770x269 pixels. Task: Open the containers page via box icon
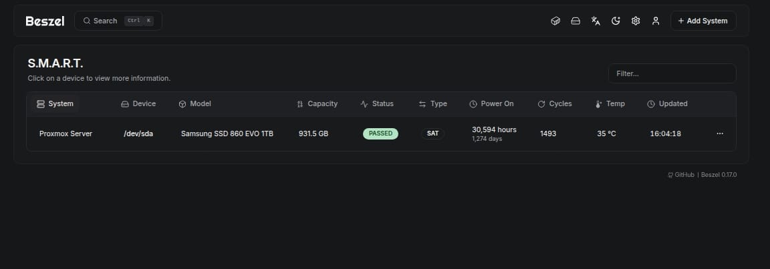click(555, 21)
